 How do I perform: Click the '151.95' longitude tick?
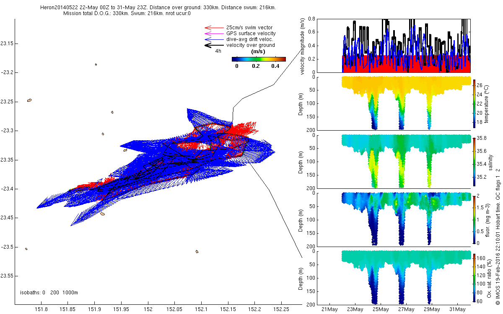(121, 310)
